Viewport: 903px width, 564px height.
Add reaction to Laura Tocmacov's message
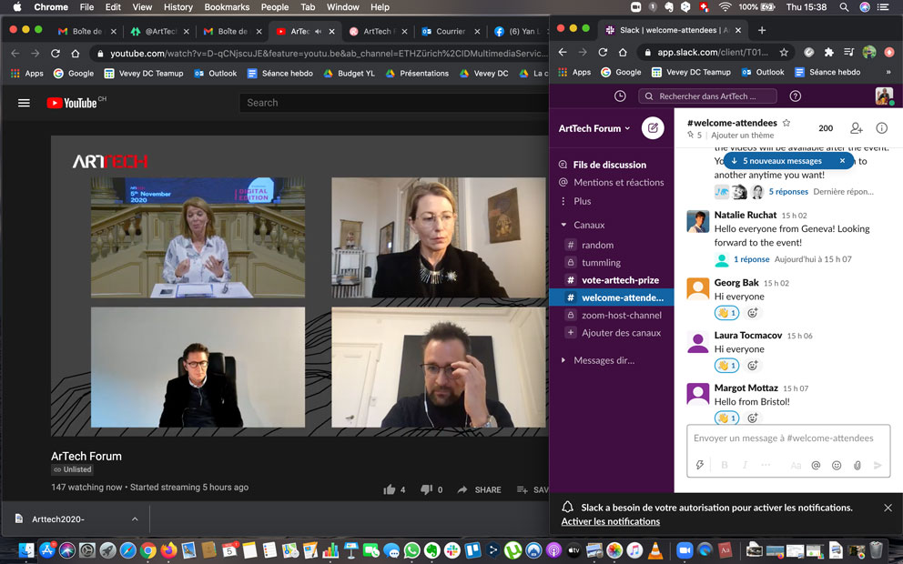click(752, 366)
